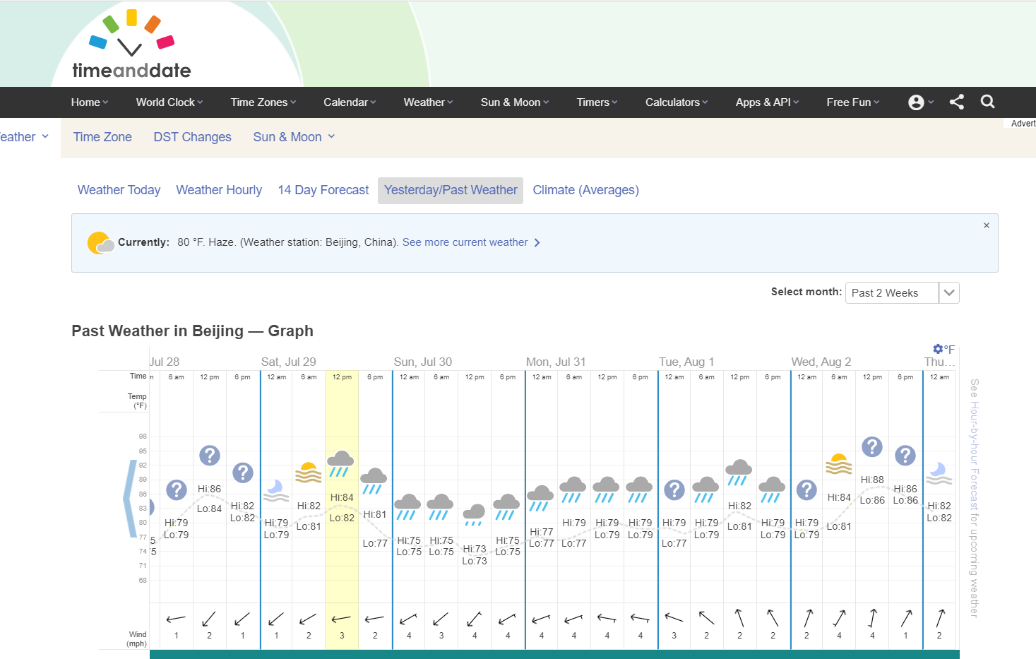Click See Hour-by-hour Forecast vertical link
This screenshot has width=1036, height=659.
pos(974,498)
